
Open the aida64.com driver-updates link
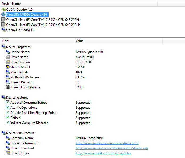tap(103, 153)
